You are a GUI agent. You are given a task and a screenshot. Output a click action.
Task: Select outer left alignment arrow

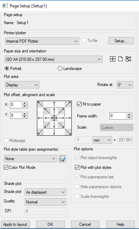click(40, 118)
